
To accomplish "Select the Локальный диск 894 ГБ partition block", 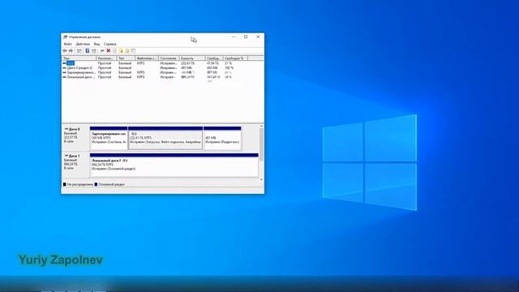I will point(174,165).
